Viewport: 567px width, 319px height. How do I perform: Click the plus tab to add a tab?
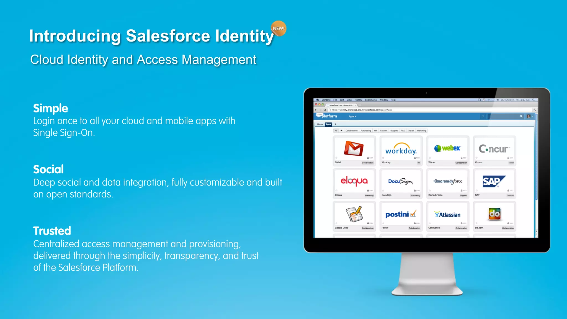(x=336, y=124)
